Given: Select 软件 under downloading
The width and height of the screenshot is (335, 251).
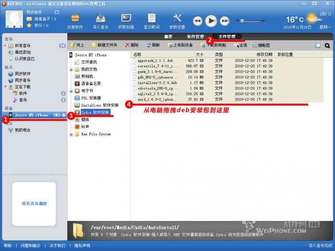Looking at the screenshot, I should (23, 93).
